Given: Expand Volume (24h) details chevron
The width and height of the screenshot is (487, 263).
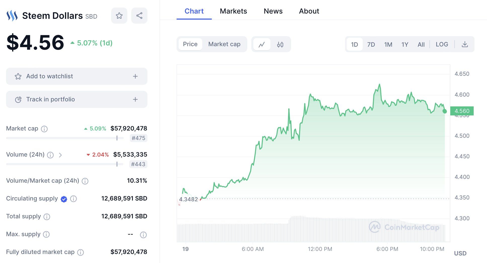Looking at the screenshot, I should click(x=60, y=155).
